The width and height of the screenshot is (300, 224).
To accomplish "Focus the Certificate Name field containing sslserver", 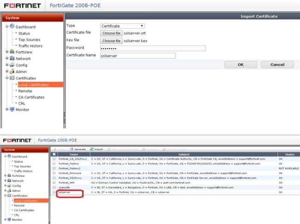I will (x=138, y=56).
